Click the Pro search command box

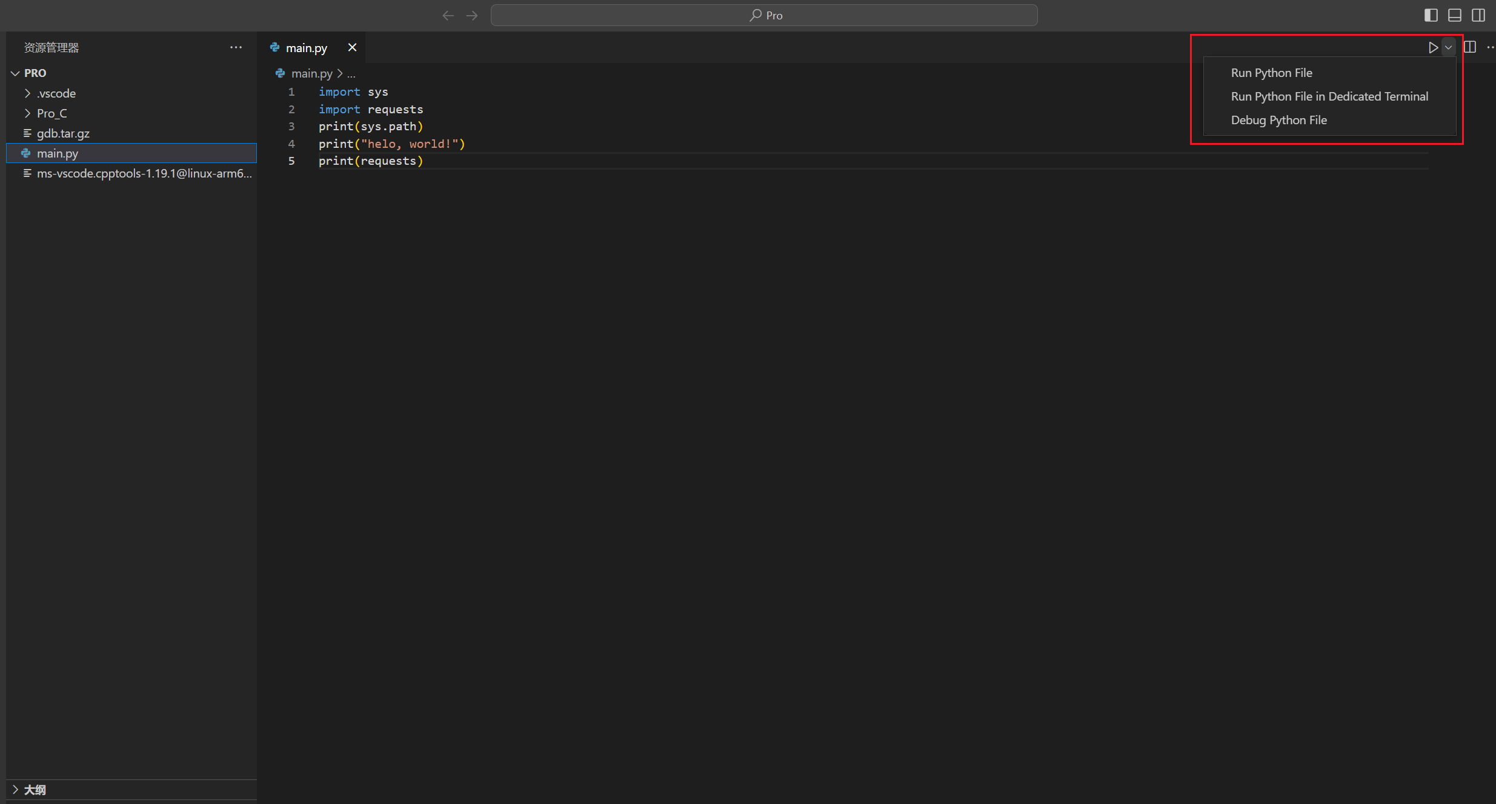tap(764, 15)
